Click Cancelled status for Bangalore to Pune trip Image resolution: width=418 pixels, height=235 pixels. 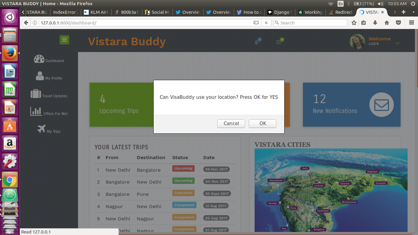(183, 193)
